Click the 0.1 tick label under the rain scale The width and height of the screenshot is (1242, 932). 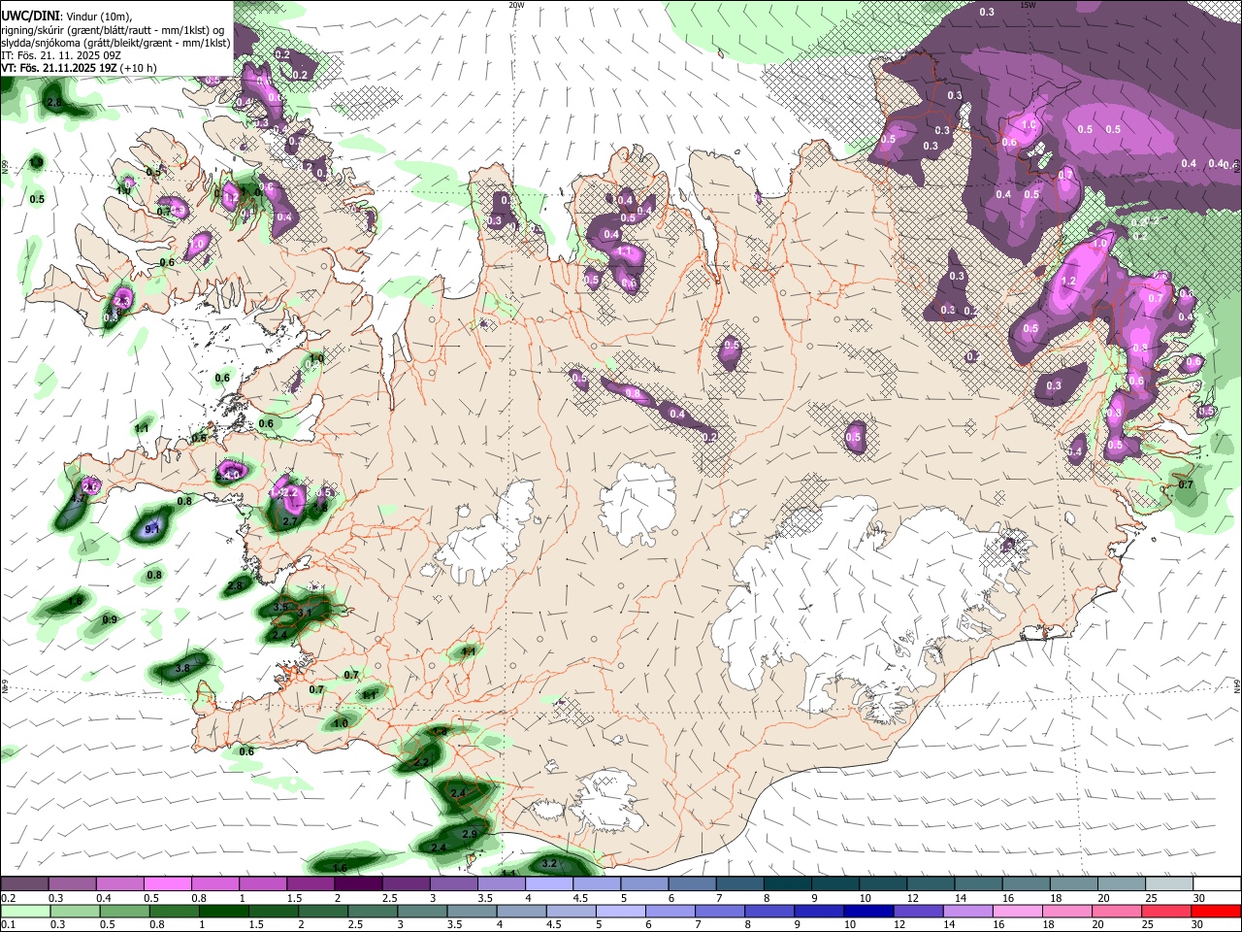(9, 924)
